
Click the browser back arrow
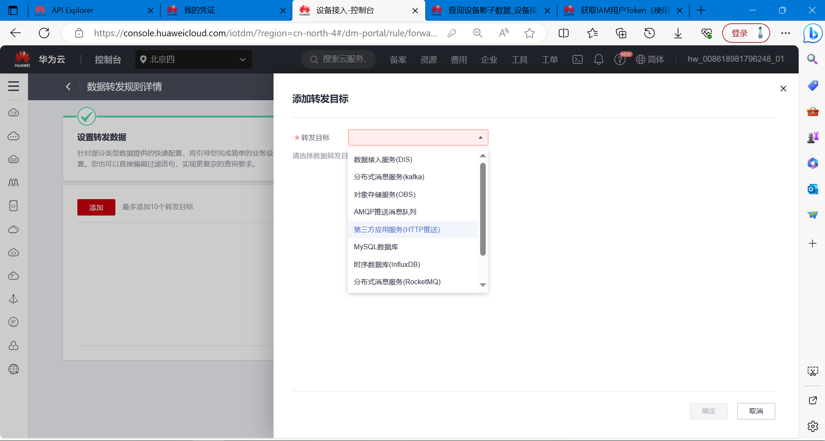click(16, 33)
